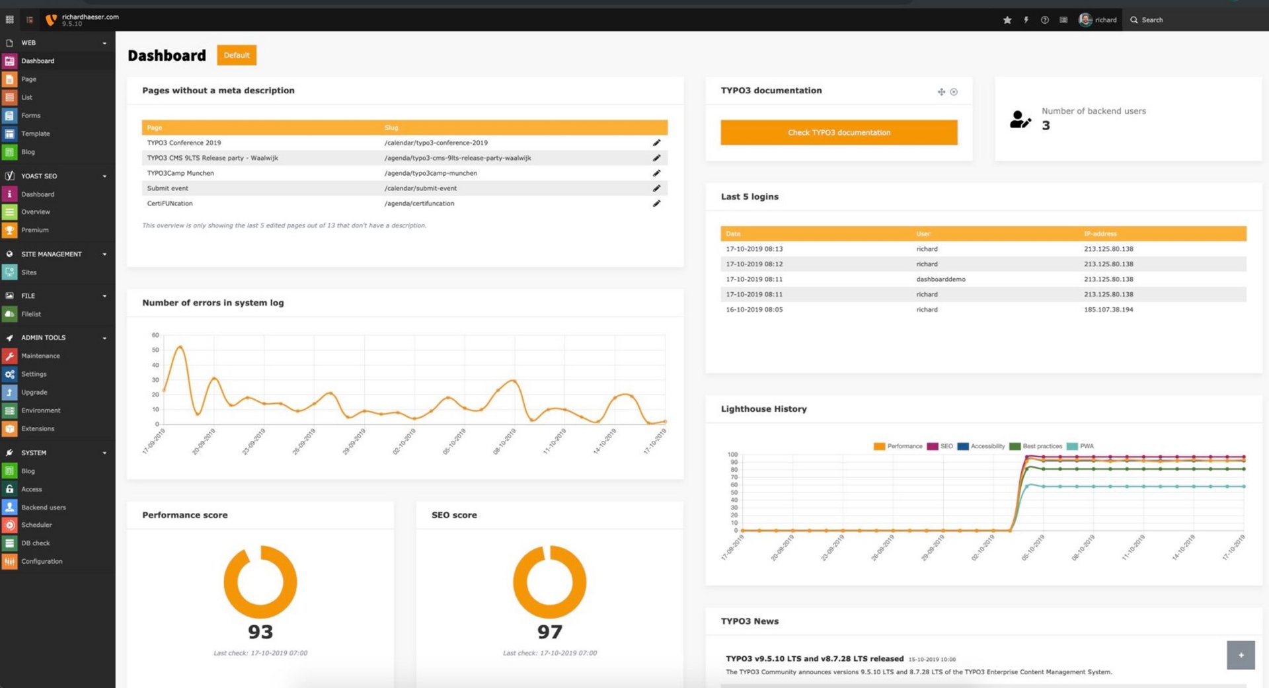1269x688 pixels.
Task: Open Blog module under Web
Action: coord(58,152)
